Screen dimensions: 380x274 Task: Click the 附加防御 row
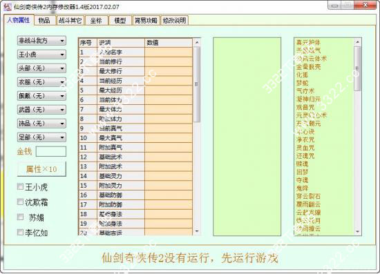[x=135, y=204]
